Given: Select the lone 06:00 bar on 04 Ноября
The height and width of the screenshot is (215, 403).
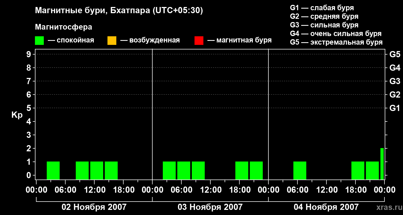Looking at the screenshot, I should coord(300,170).
